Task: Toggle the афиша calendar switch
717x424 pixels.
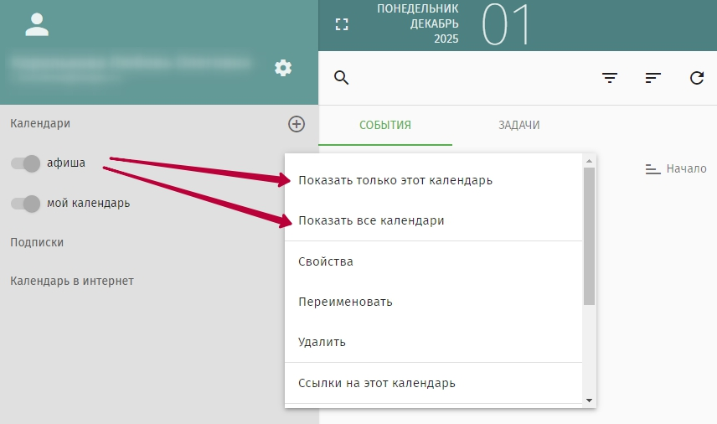Action: click(x=26, y=163)
